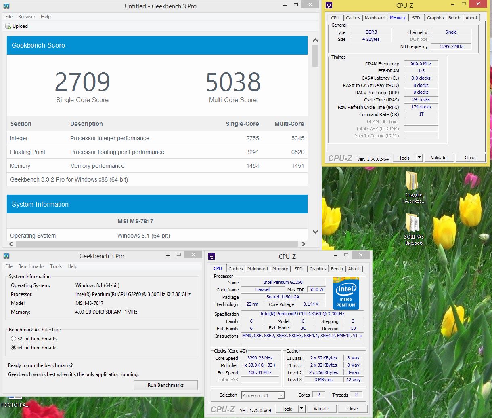Open About tab in bottom CPU-Z window
This screenshot has height=418, width=492.
point(354,269)
